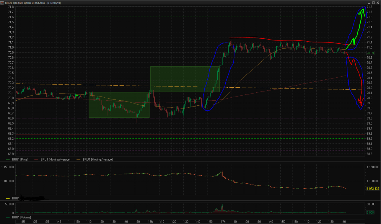This screenshot has width=381, height=224.
Task: Click the current price label 70,89
Action: pyautogui.click(x=370, y=53)
